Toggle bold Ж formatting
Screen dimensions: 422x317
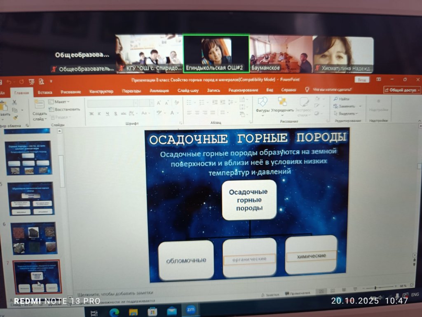pos(91,114)
